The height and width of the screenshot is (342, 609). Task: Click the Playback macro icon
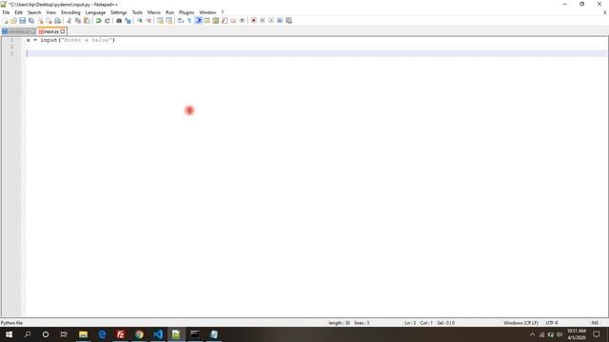tap(271, 21)
